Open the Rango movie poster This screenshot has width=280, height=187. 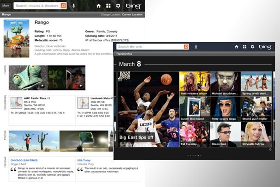[x=17, y=38]
